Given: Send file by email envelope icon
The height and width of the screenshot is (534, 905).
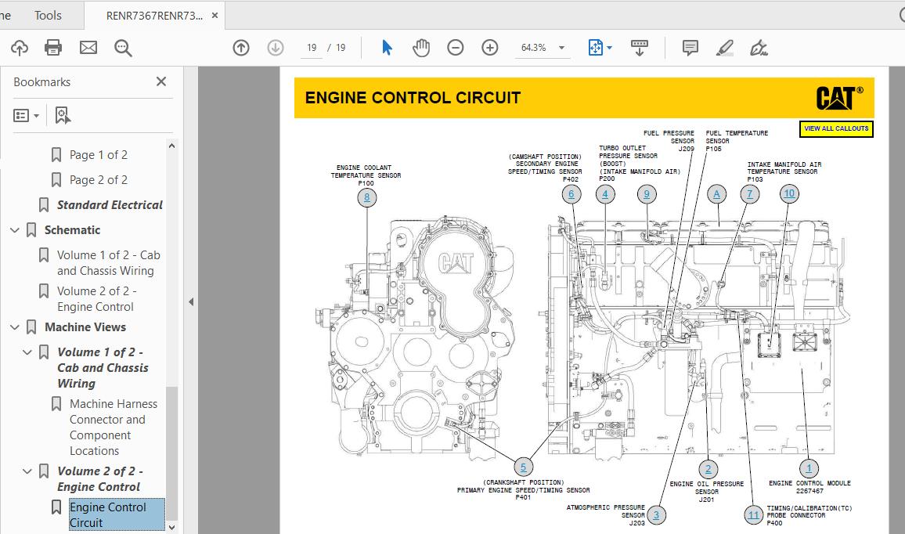Looking at the screenshot, I should [88, 47].
